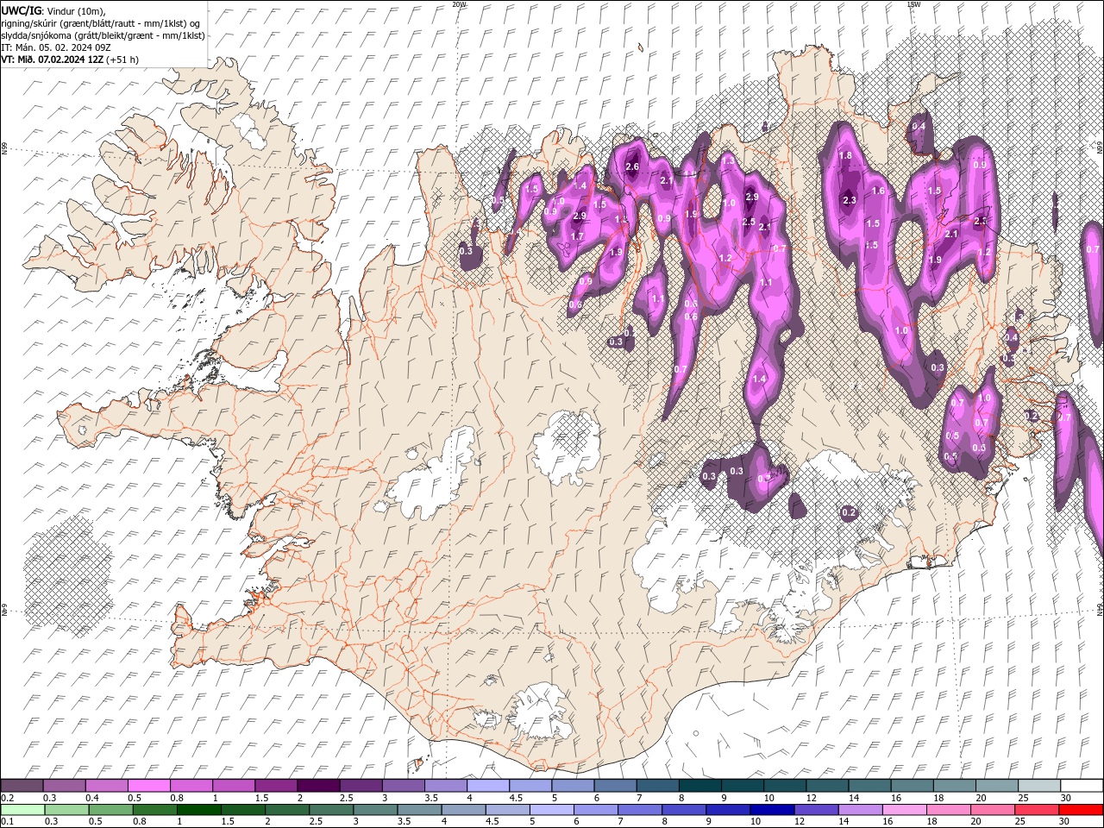
Task: Click the "(+51 h)" forecast offset label
Action: (122, 60)
